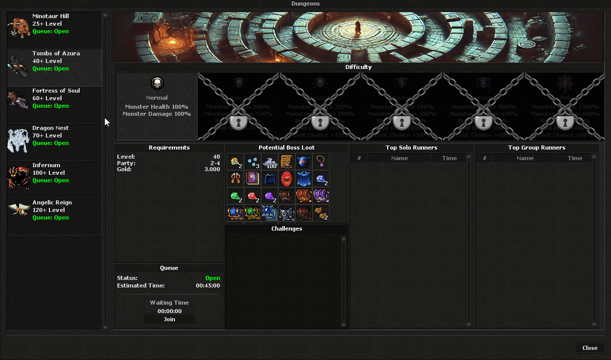Click the Normal difficulty skull icon
This screenshot has height=360, width=611.
coord(157,83)
